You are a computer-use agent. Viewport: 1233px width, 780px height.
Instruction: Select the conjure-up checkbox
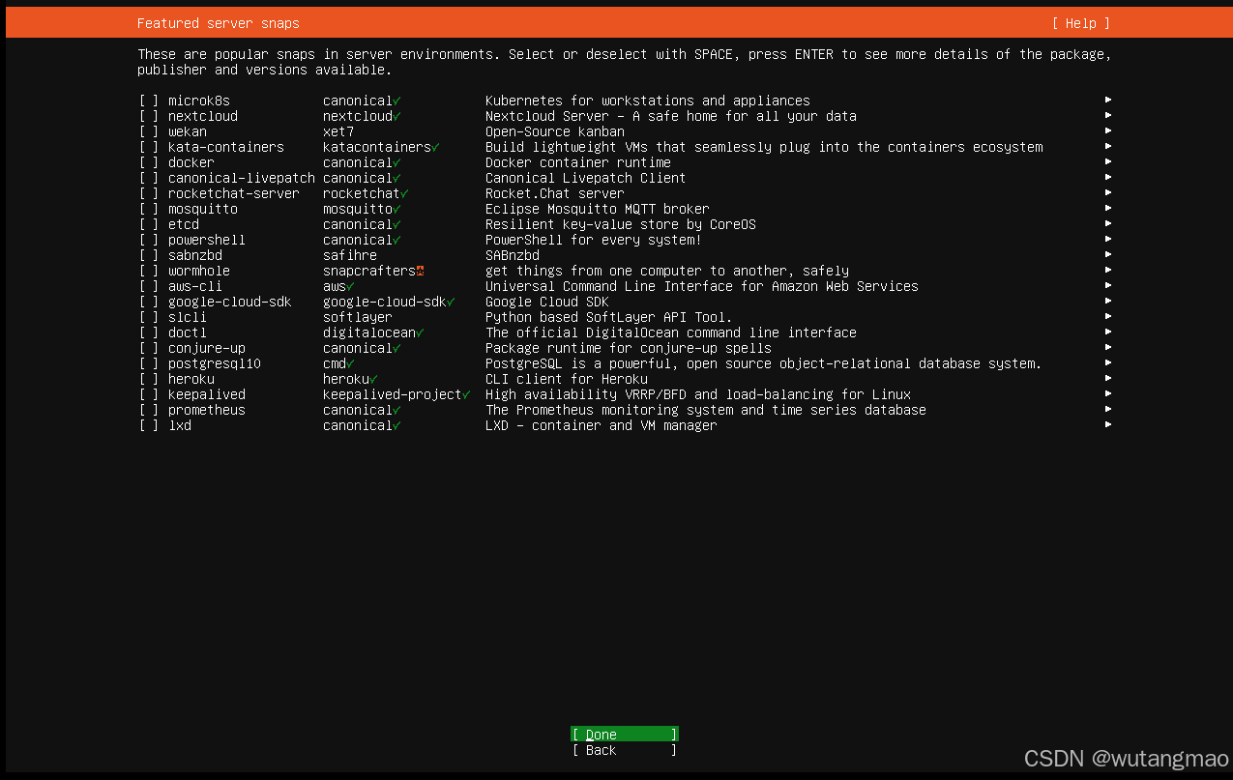148,348
